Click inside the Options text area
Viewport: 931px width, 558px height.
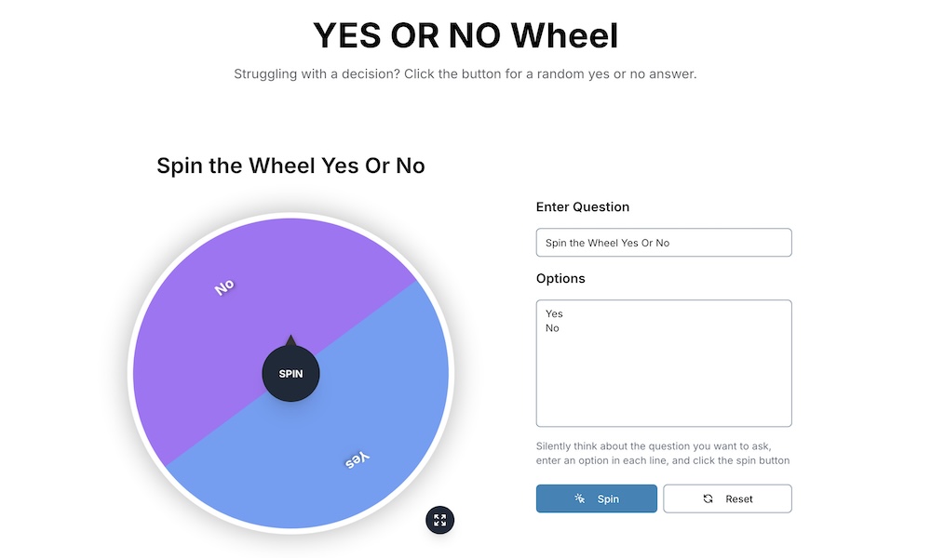[664, 363]
